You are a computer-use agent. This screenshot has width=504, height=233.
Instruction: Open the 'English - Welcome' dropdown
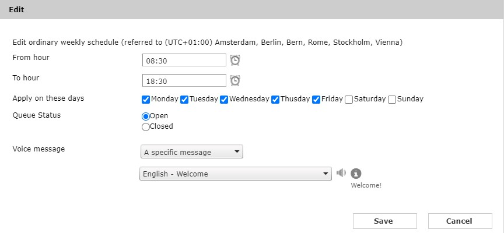point(236,174)
